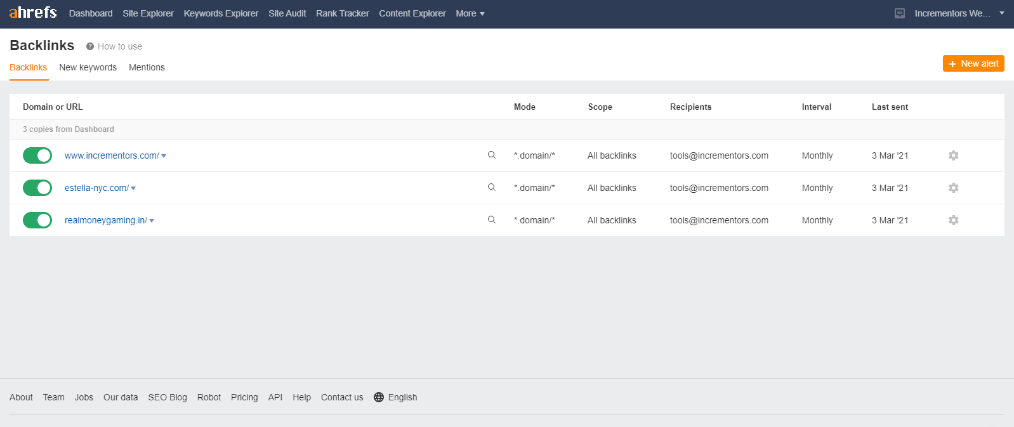Disable the www.incrementors.com alert toggle

pos(37,155)
